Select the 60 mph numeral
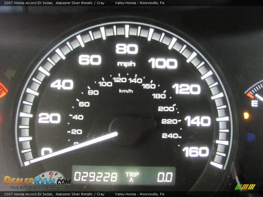Image resolution: width=263 pixels, height=197 pixels. tap(90, 60)
